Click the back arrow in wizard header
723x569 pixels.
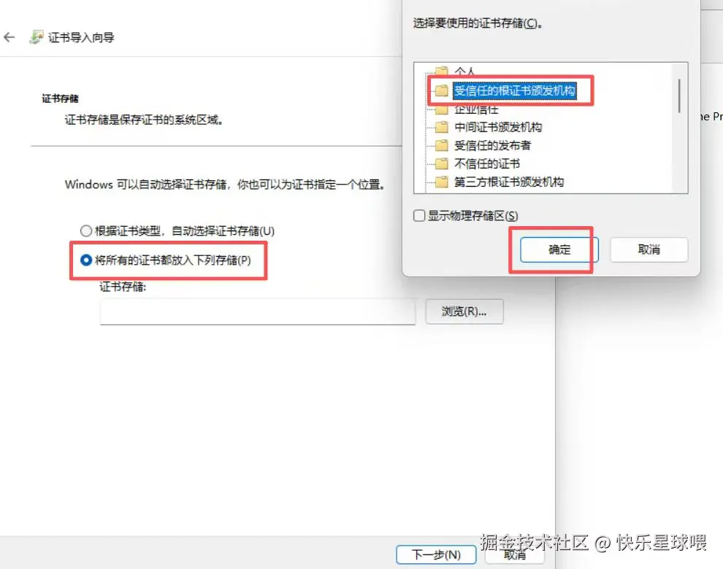(9, 37)
